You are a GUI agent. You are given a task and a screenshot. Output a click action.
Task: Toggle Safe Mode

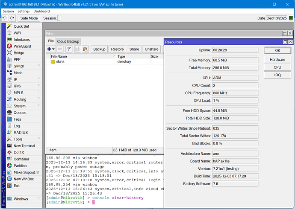[29, 18]
